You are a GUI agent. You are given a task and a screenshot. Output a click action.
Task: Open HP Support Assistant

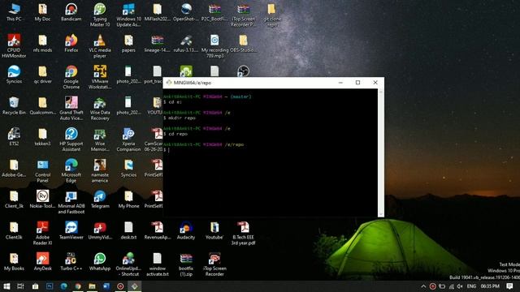71,140
